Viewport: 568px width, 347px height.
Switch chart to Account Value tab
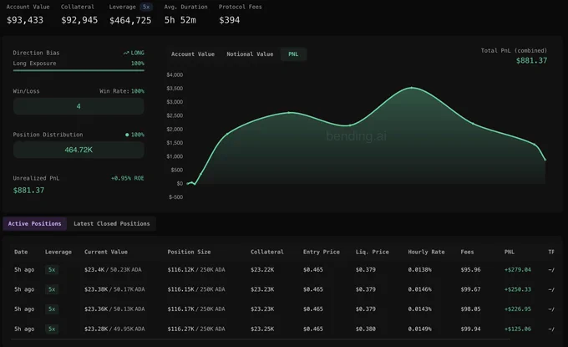point(193,54)
